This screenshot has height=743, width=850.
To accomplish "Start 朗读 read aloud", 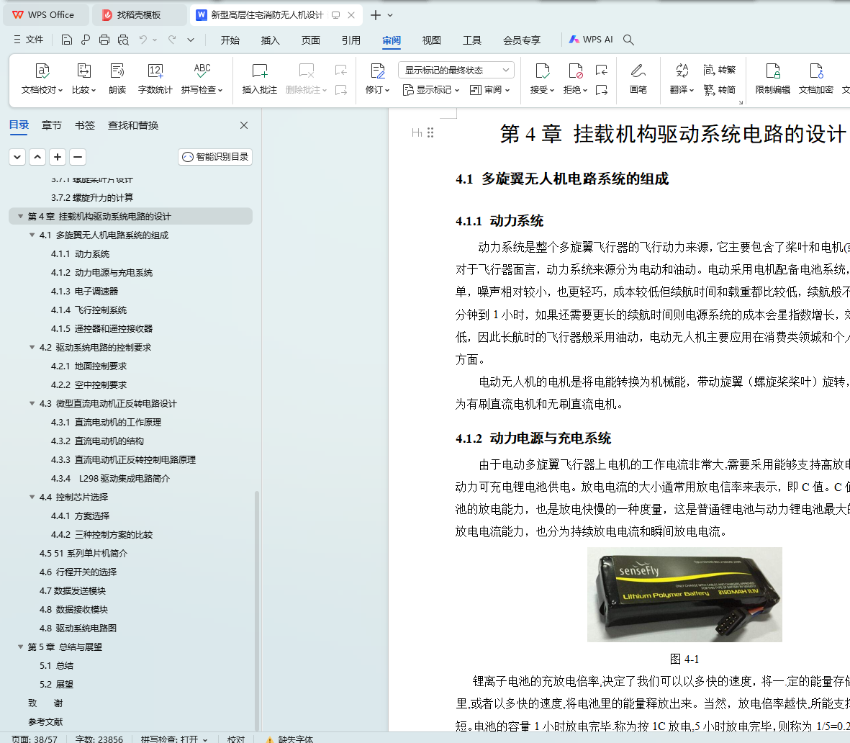I will pyautogui.click(x=117, y=78).
